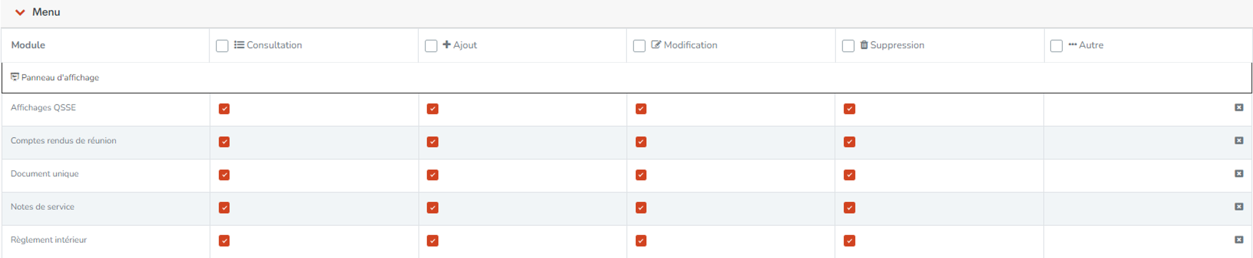Click the Consultation list icon

239,45
